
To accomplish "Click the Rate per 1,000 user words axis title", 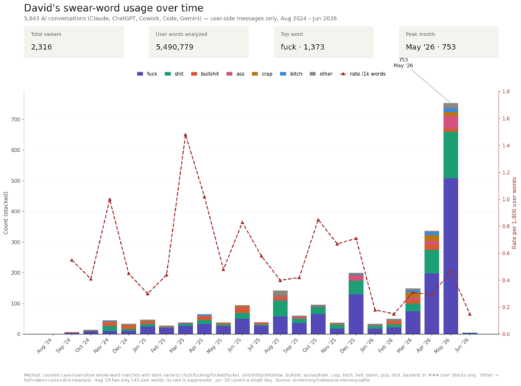I will (514, 213).
